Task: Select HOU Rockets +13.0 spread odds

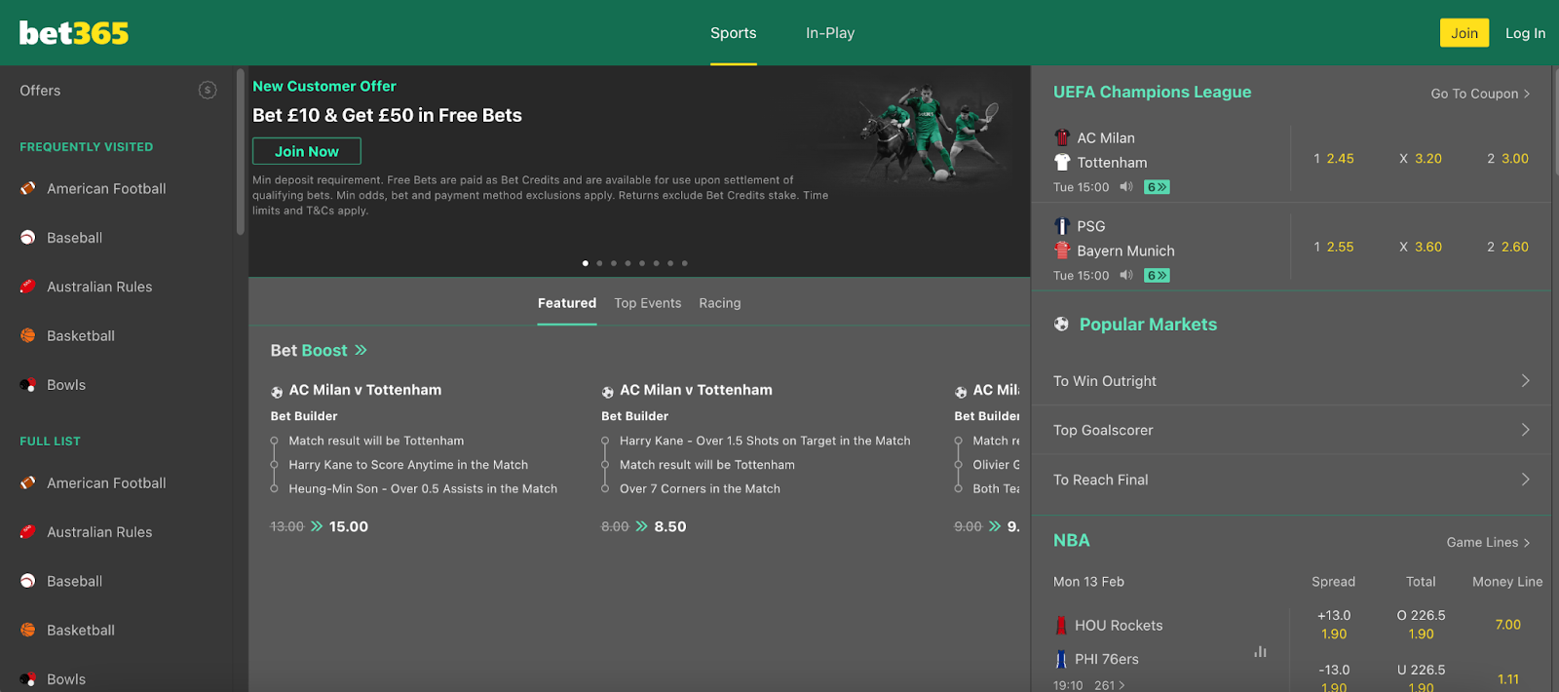Action: [x=1334, y=625]
